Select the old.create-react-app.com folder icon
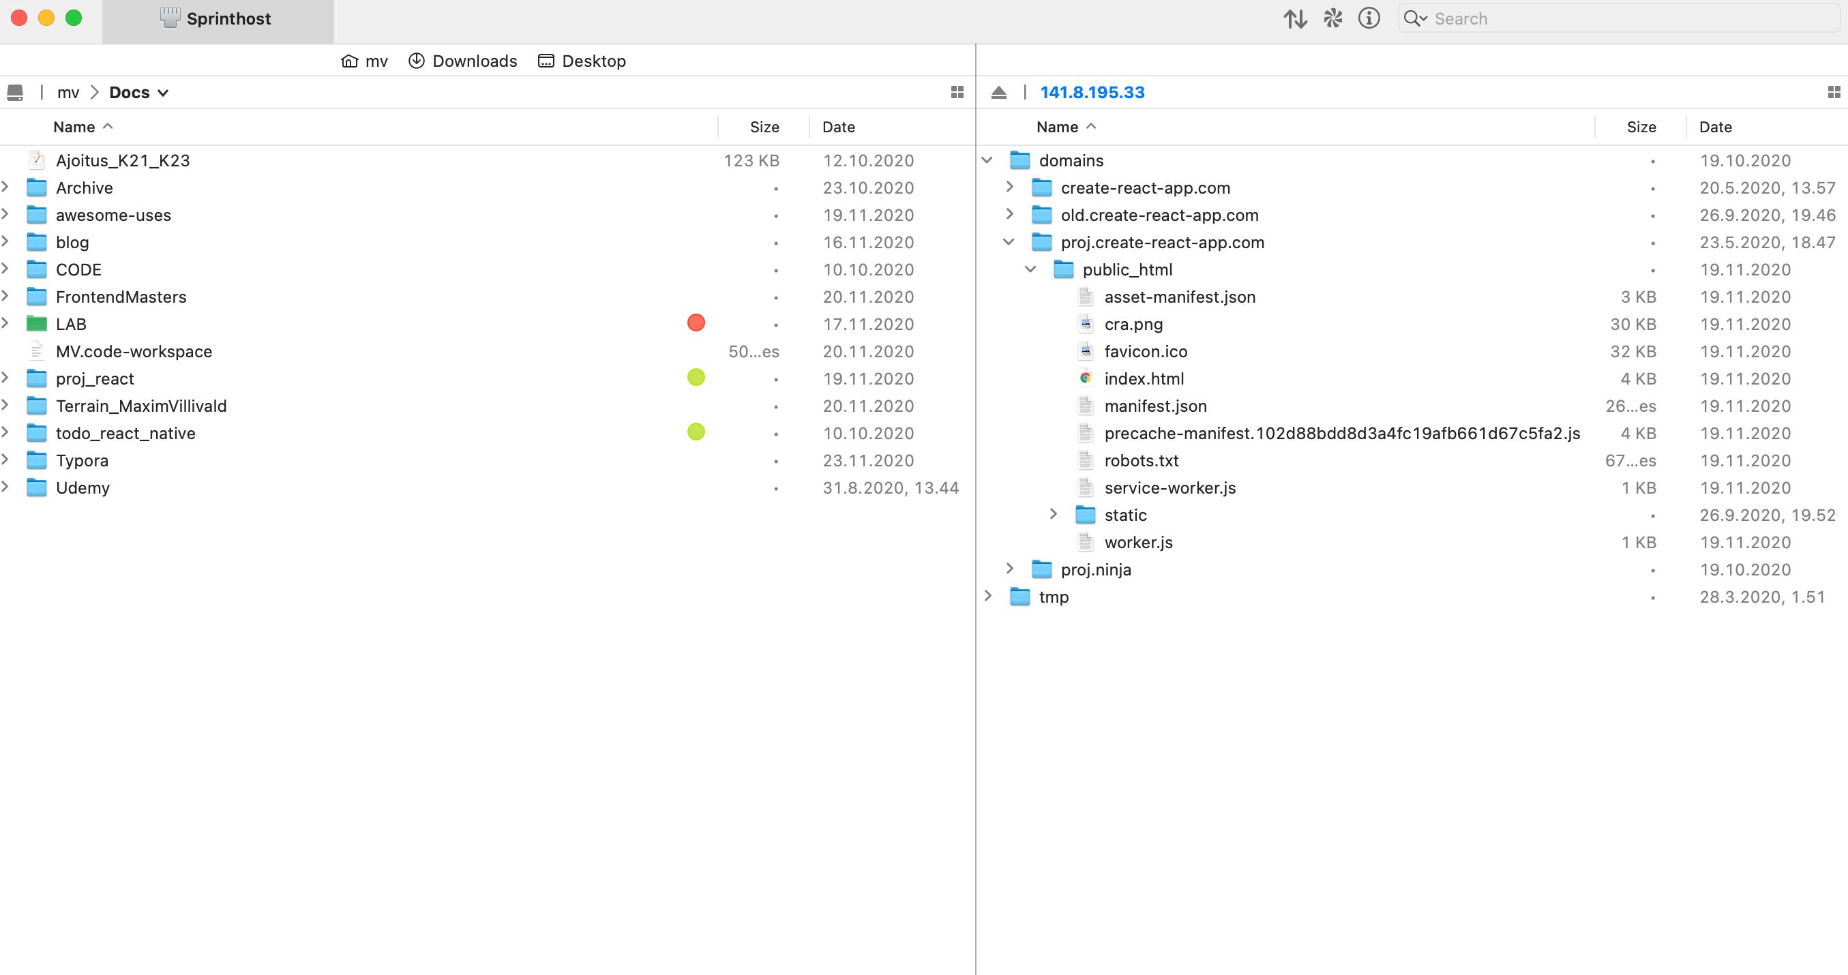This screenshot has width=1848, height=975. [x=1042, y=215]
